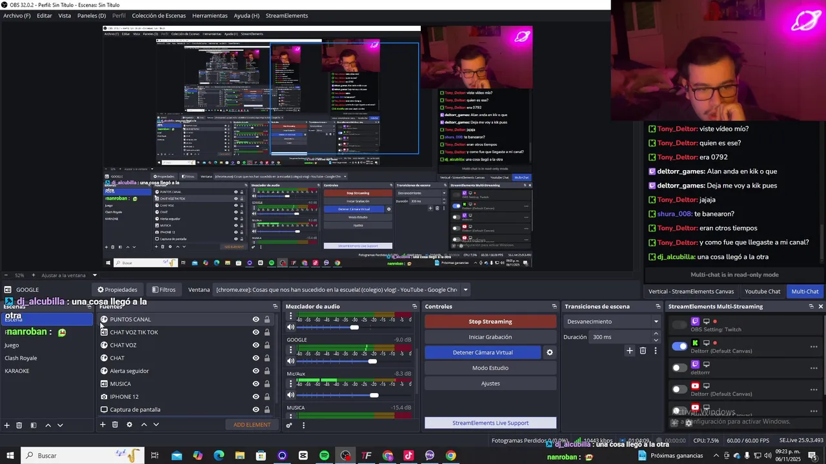Viewport: 826px width, 464px height.
Task: Add a scene transition plus icon
Action: pyautogui.click(x=630, y=351)
